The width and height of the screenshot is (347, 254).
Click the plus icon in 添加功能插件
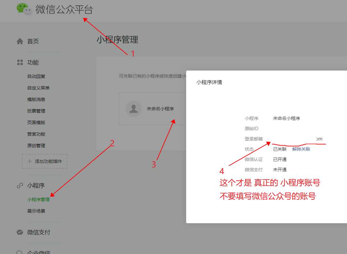point(30,161)
